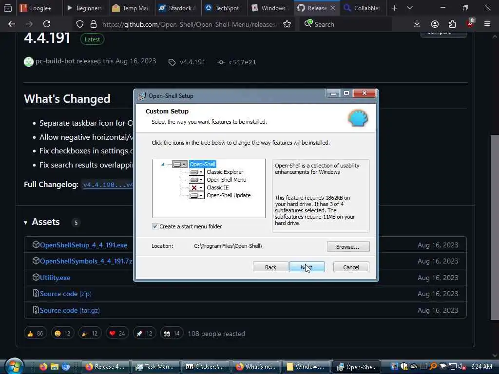Open the uBlock extension icon with badge
499x374 pixels.
tap(470, 23)
